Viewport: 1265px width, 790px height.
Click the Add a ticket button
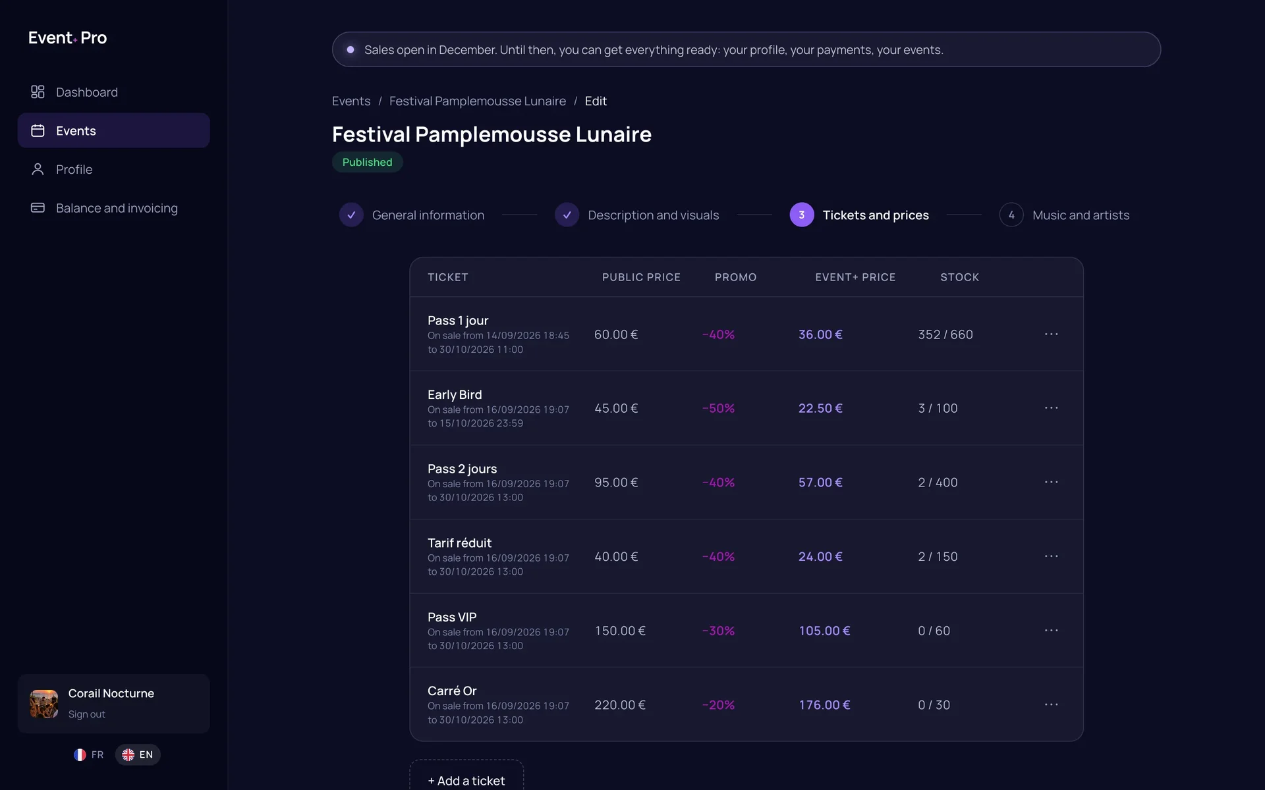(466, 778)
